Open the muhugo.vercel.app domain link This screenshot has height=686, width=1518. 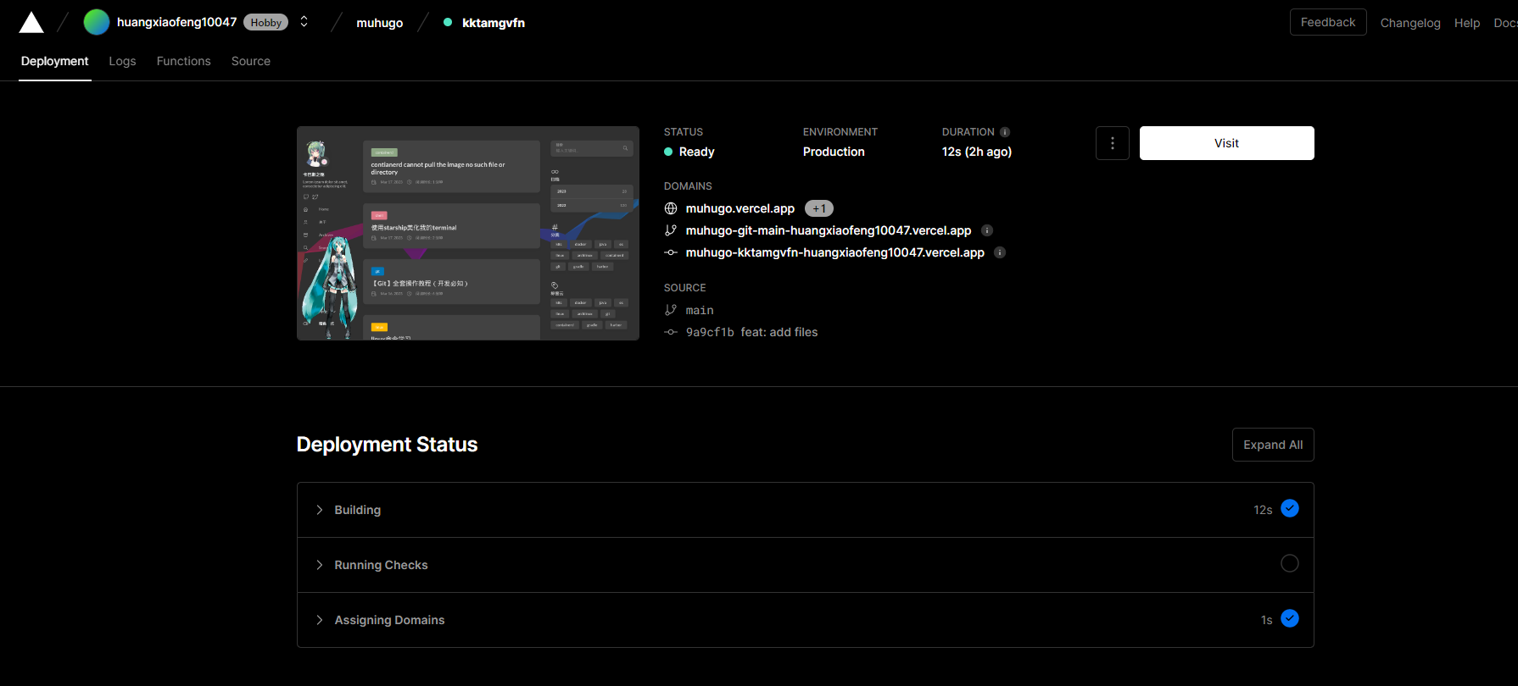point(740,208)
